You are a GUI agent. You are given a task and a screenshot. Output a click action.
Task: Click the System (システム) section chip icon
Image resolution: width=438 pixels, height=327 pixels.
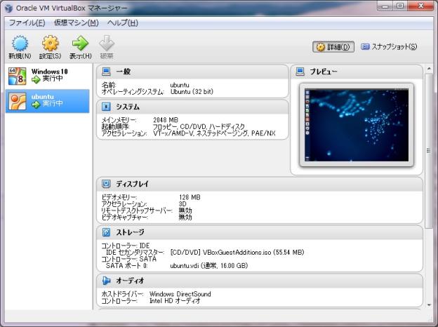point(106,107)
